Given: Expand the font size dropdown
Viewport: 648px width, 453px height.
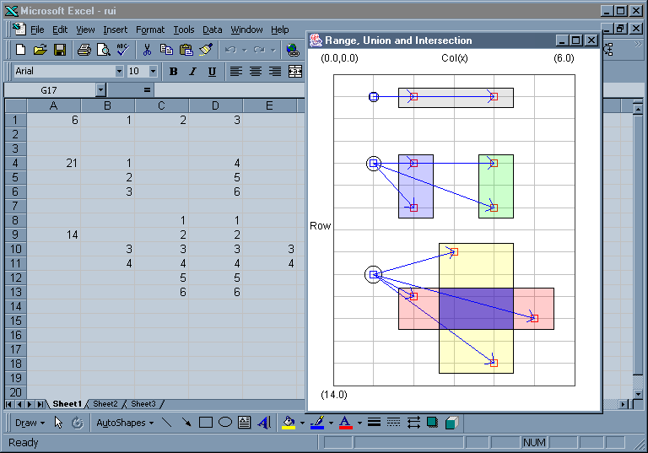Looking at the screenshot, I should (153, 72).
